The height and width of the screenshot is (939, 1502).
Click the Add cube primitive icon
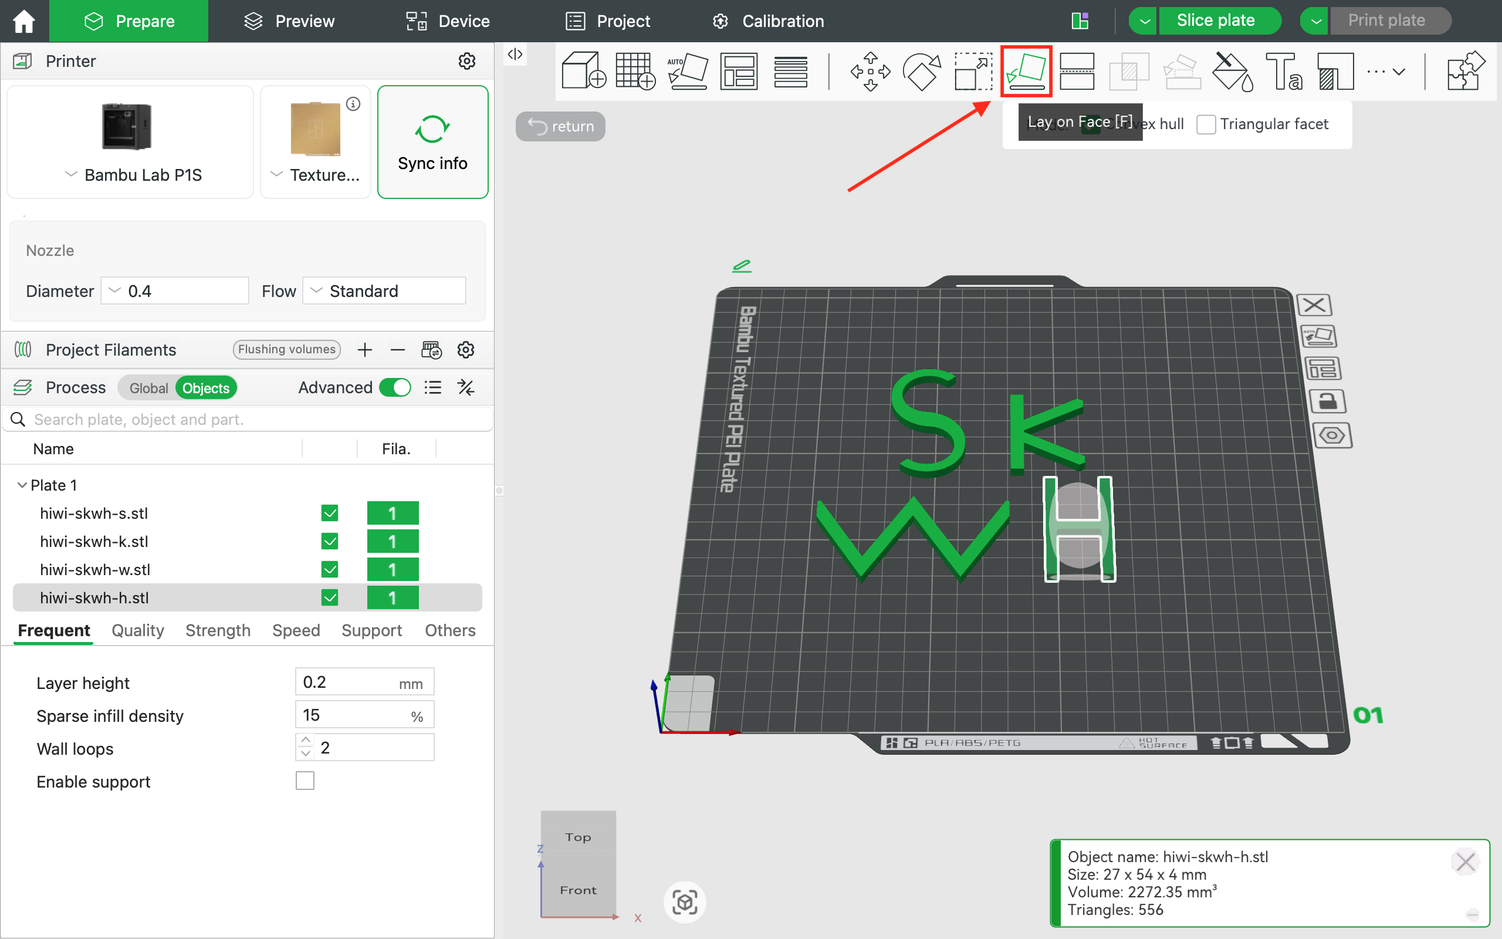click(x=582, y=71)
